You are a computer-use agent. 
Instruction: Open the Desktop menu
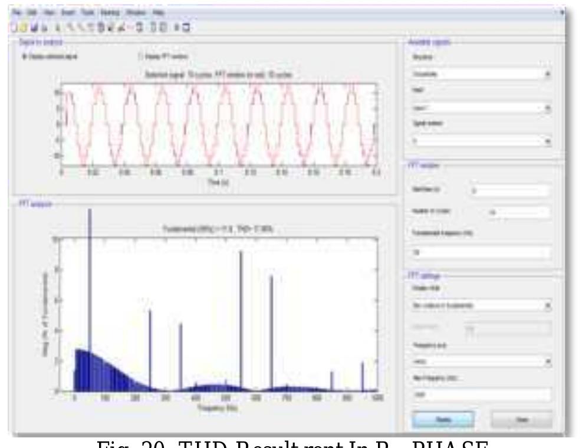point(110,12)
